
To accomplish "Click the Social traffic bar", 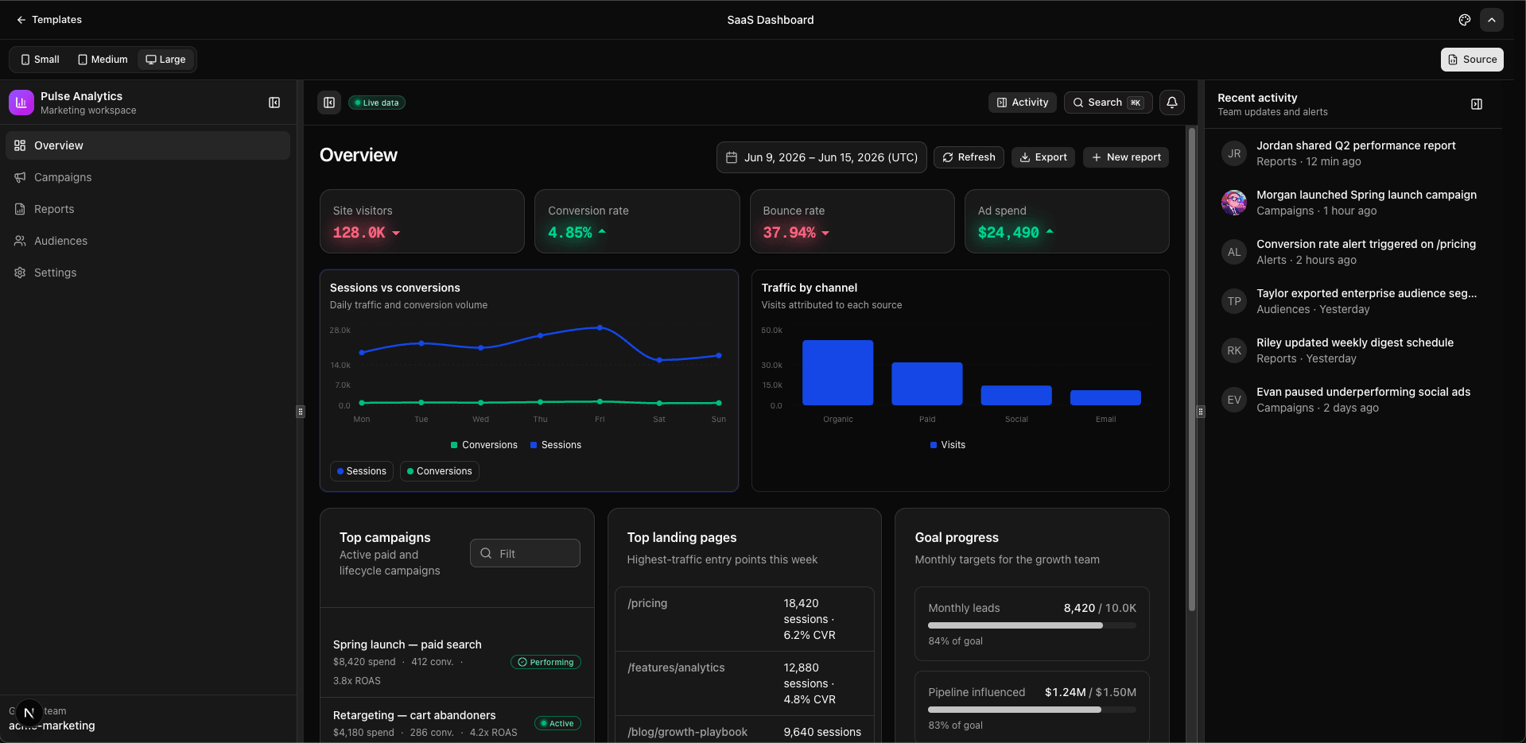I will tap(1016, 396).
